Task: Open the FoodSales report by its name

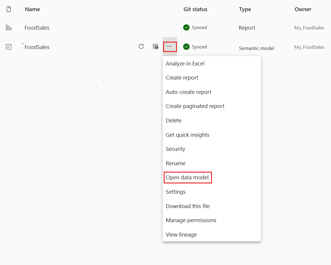Action: [37, 27]
